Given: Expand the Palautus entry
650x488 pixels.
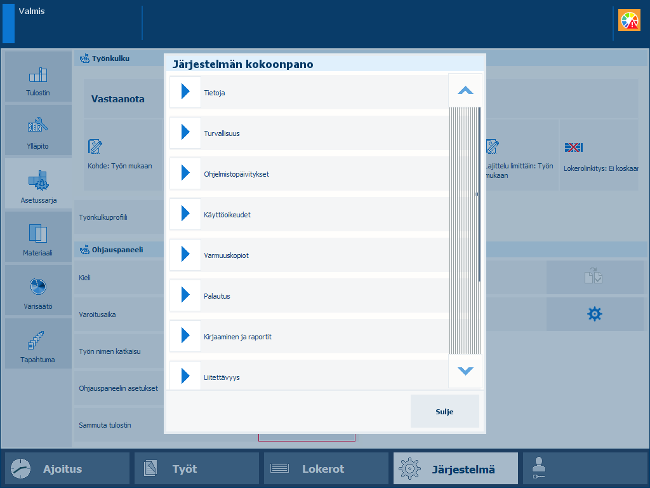Looking at the screenshot, I should point(185,295).
